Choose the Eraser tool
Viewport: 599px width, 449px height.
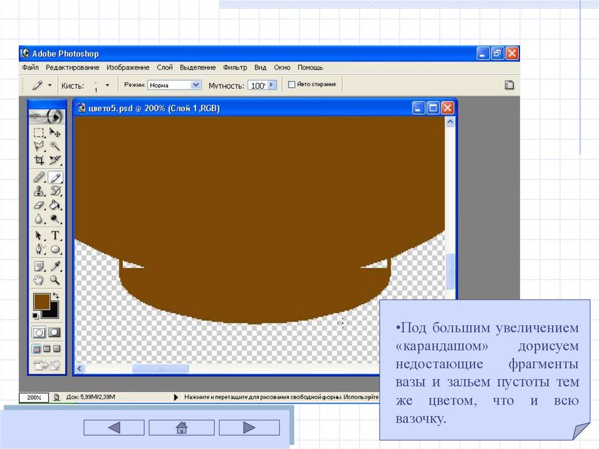point(39,205)
